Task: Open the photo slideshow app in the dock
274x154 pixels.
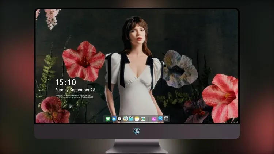Action: [x=143, y=119]
